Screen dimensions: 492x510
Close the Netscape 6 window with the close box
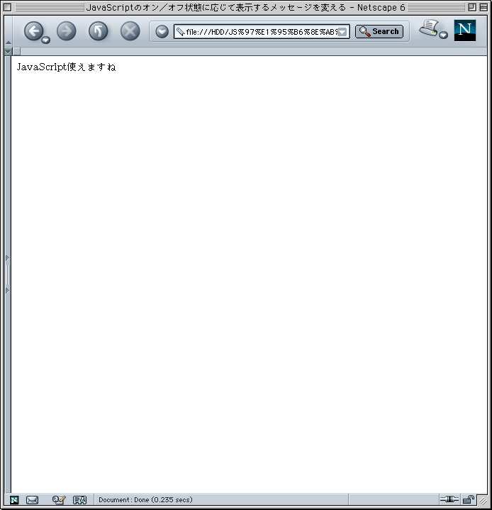8,7
